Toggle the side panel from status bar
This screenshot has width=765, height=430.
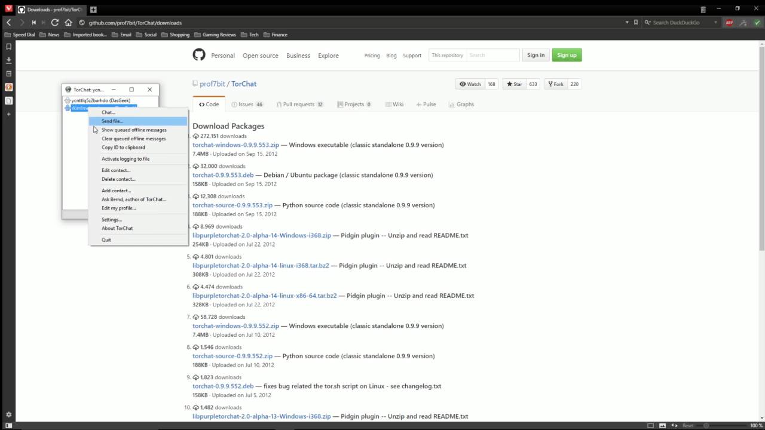tap(8, 425)
